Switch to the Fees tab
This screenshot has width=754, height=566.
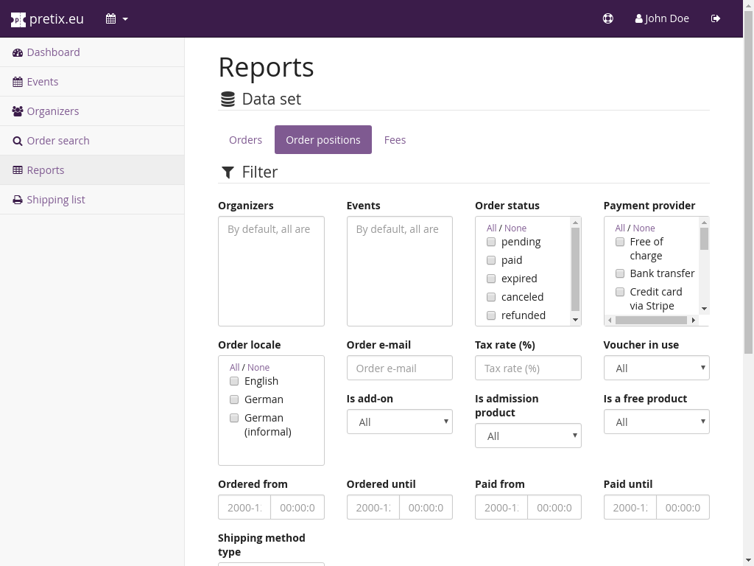tap(395, 140)
